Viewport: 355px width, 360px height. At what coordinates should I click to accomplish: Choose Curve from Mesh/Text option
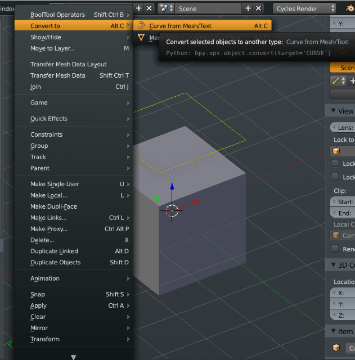pyautogui.click(x=203, y=26)
